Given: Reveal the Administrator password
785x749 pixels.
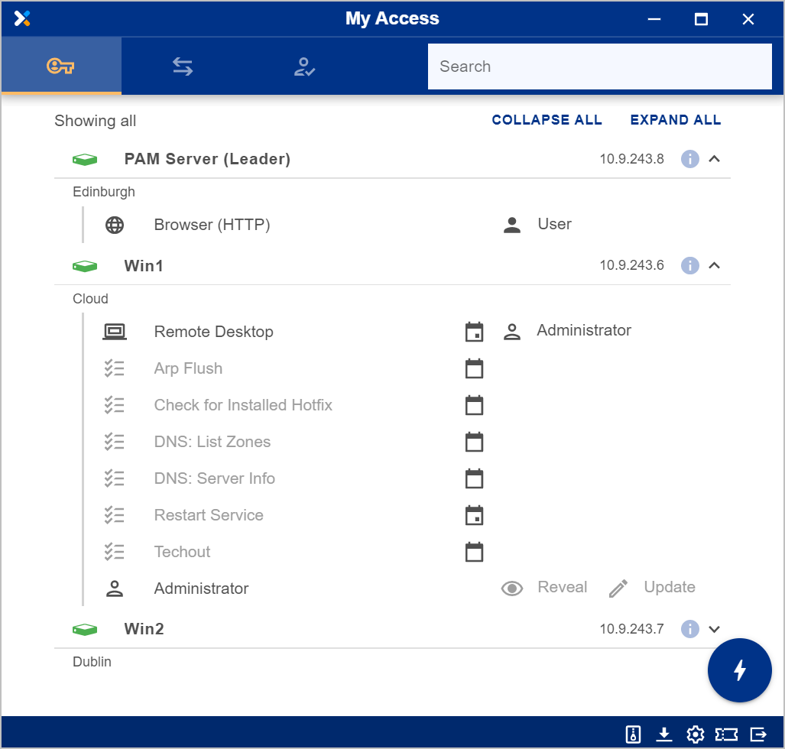Looking at the screenshot, I should (x=544, y=588).
